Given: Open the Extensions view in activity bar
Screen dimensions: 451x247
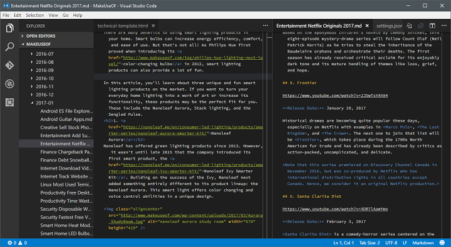Looking at the screenshot, I should point(9,102).
